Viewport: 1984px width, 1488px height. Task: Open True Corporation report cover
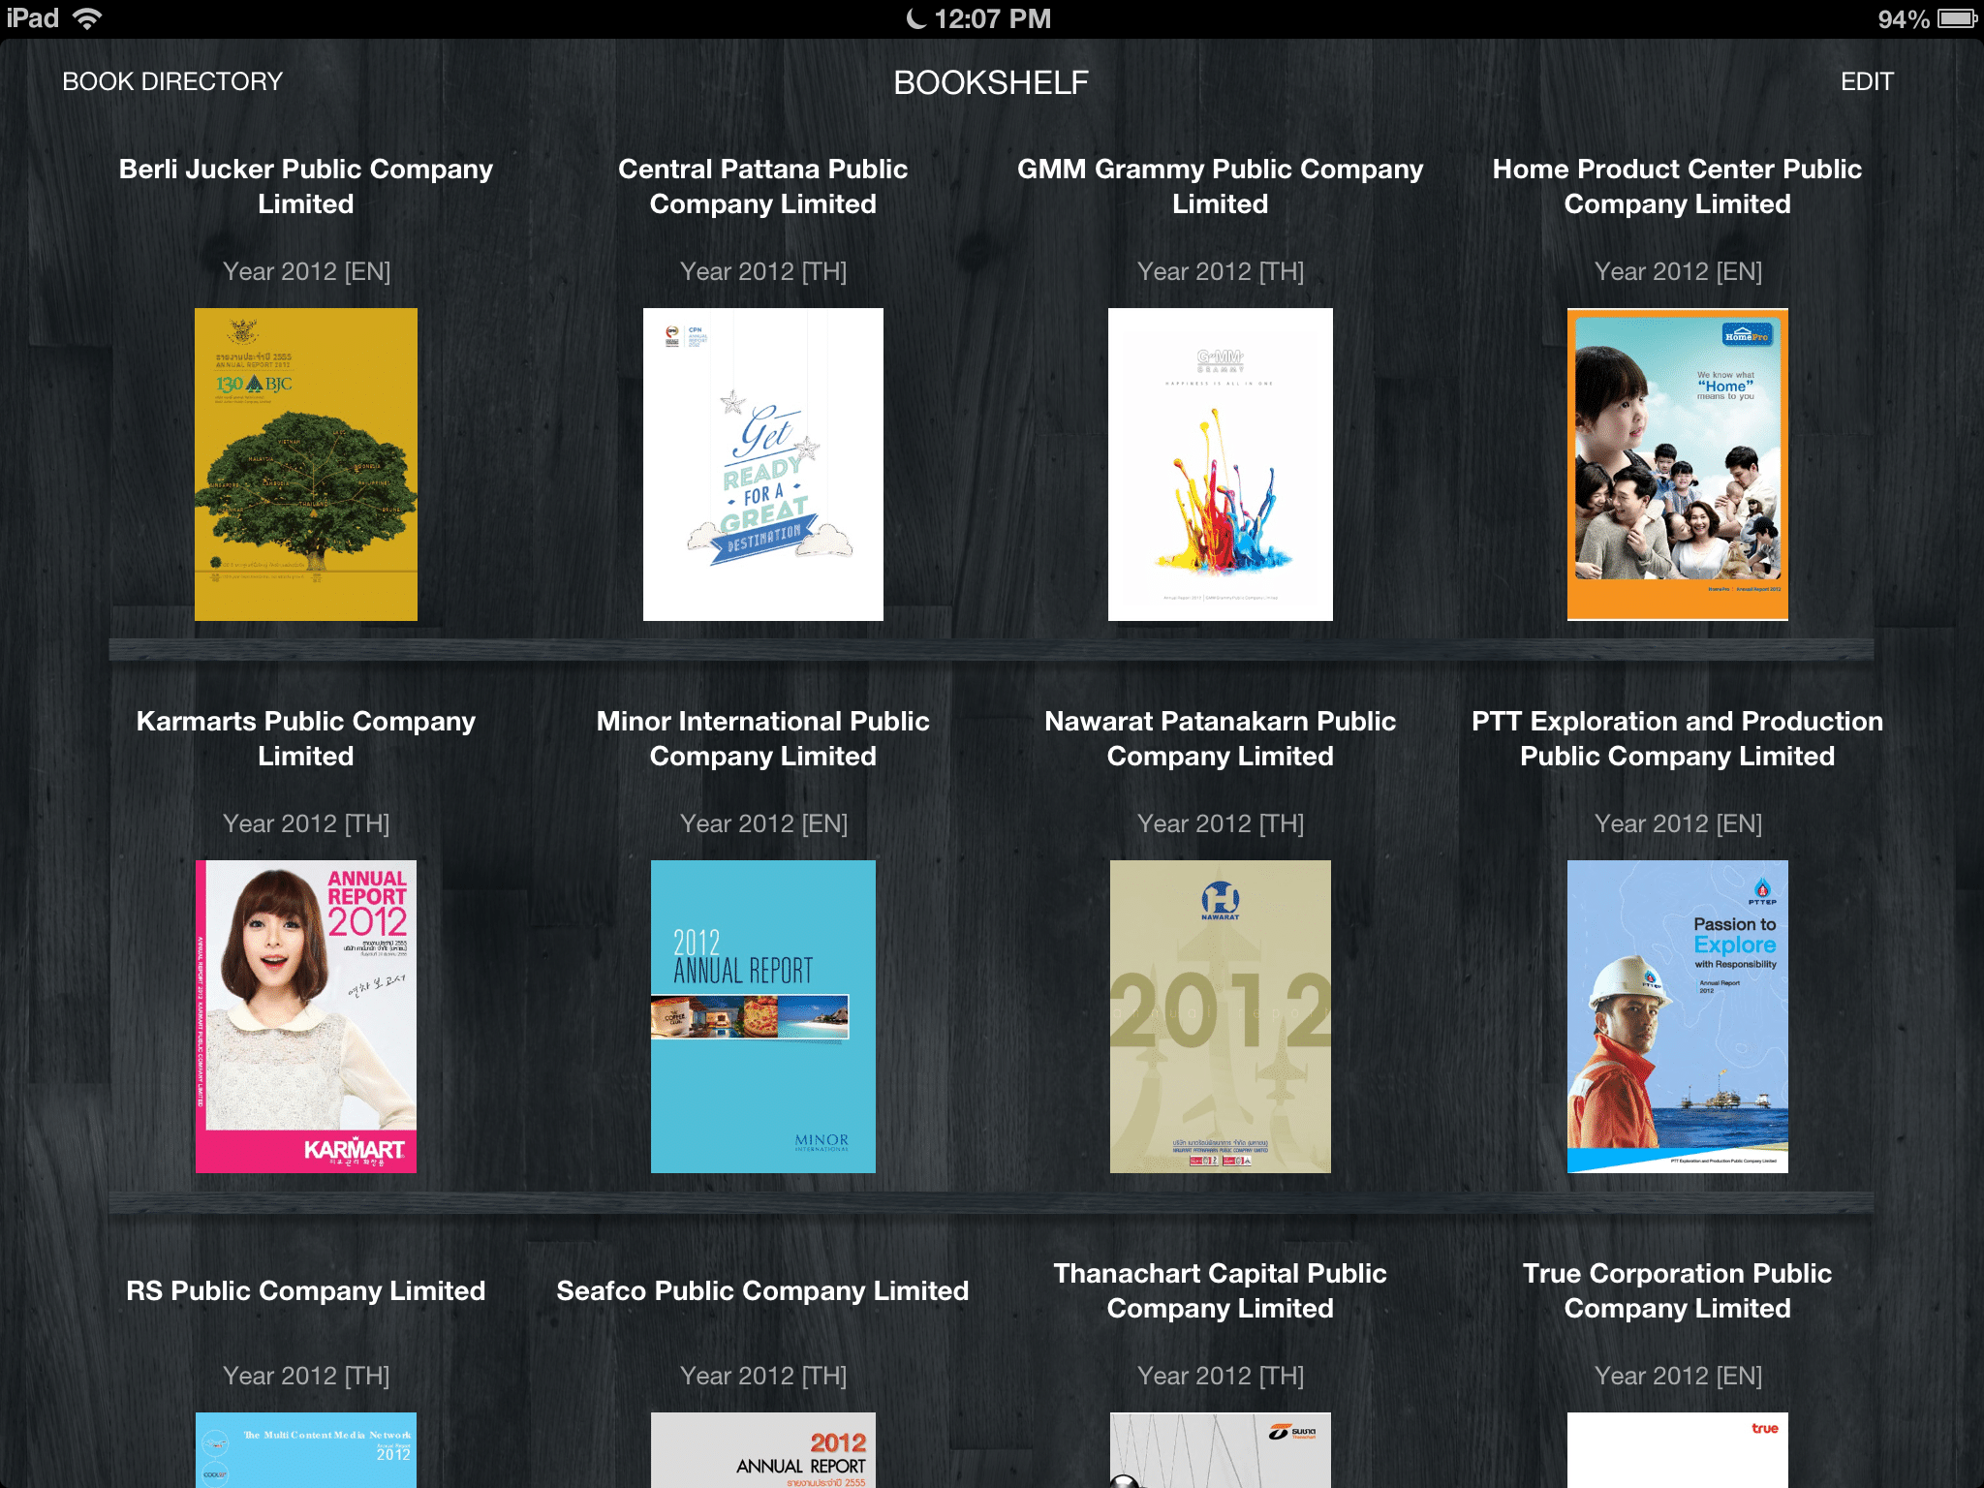1678,1450
